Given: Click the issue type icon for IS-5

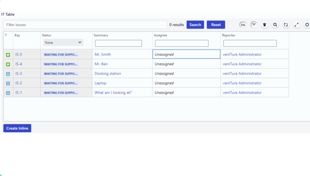Looking at the screenshot, I should point(8,55).
